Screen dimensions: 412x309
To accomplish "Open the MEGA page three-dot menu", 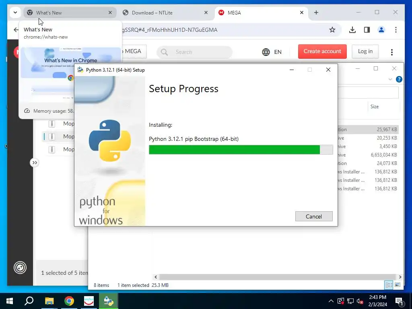I will [x=391, y=52].
